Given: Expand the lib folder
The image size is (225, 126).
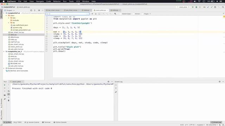Looking at the screenshot, I should pos(8,23).
